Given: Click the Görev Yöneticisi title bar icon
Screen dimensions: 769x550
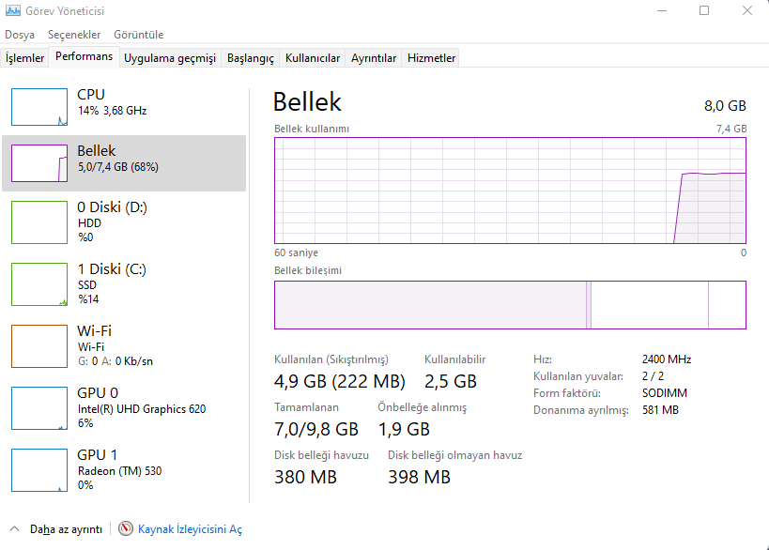Looking at the screenshot, I should [x=13, y=10].
